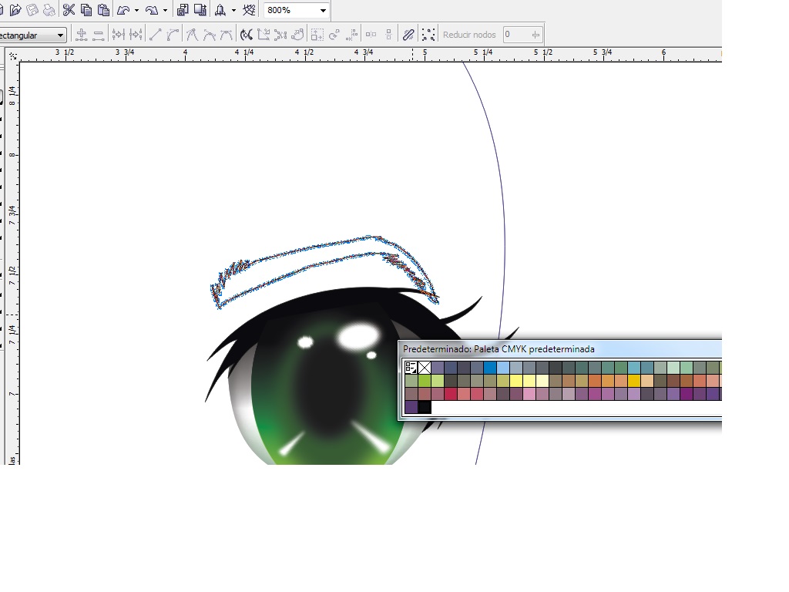The height and width of the screenshot is (592, 789).
Task: Click the Paste clipboard icon
Action: (x=103, y=9)
